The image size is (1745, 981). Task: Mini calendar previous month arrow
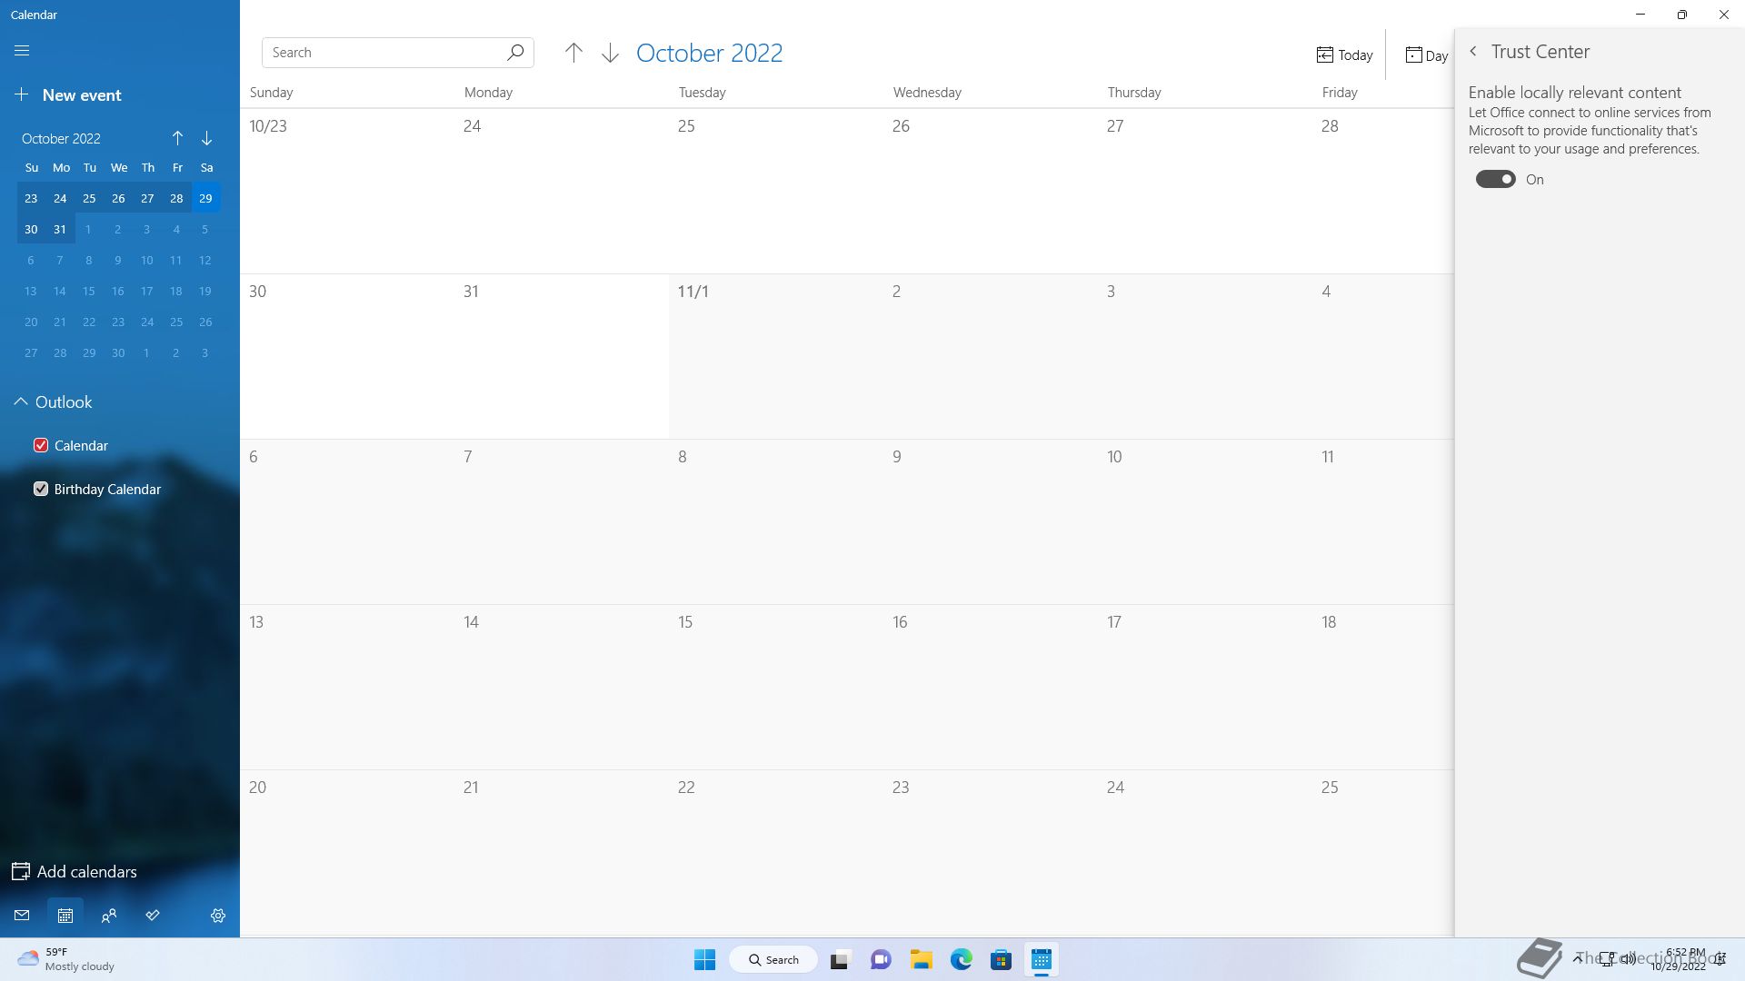(x=177, y=138)
